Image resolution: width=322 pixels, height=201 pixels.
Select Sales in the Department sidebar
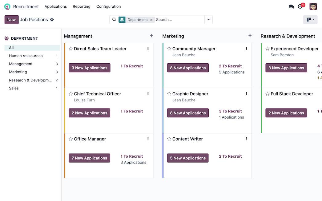[14, 88]
